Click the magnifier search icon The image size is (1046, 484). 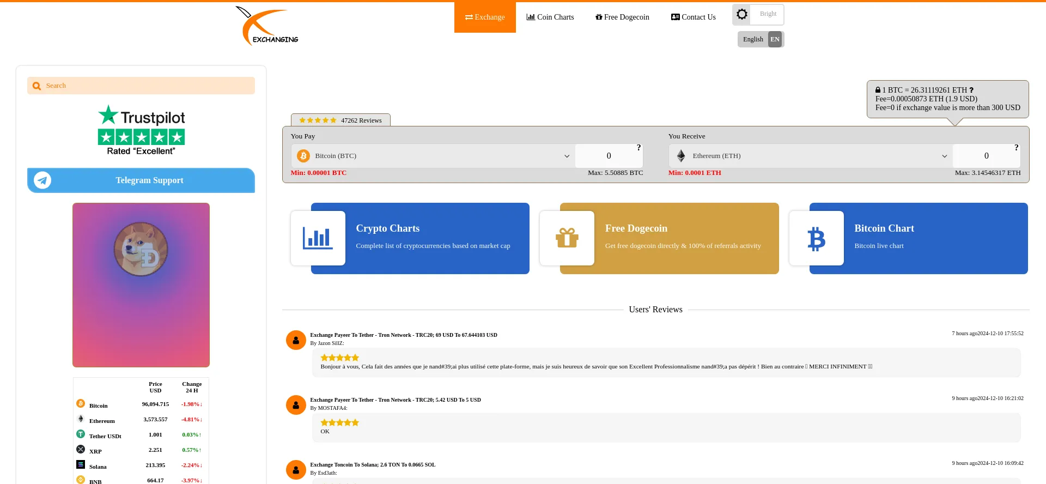tap(37, 86)
